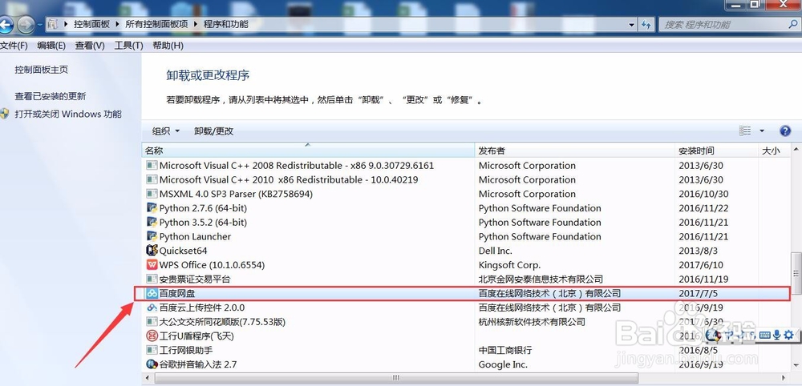802x386 pixels.
Task: Click the MSXML 4.0 SP3 Parser icon
Action: click(x=152, y=194)
